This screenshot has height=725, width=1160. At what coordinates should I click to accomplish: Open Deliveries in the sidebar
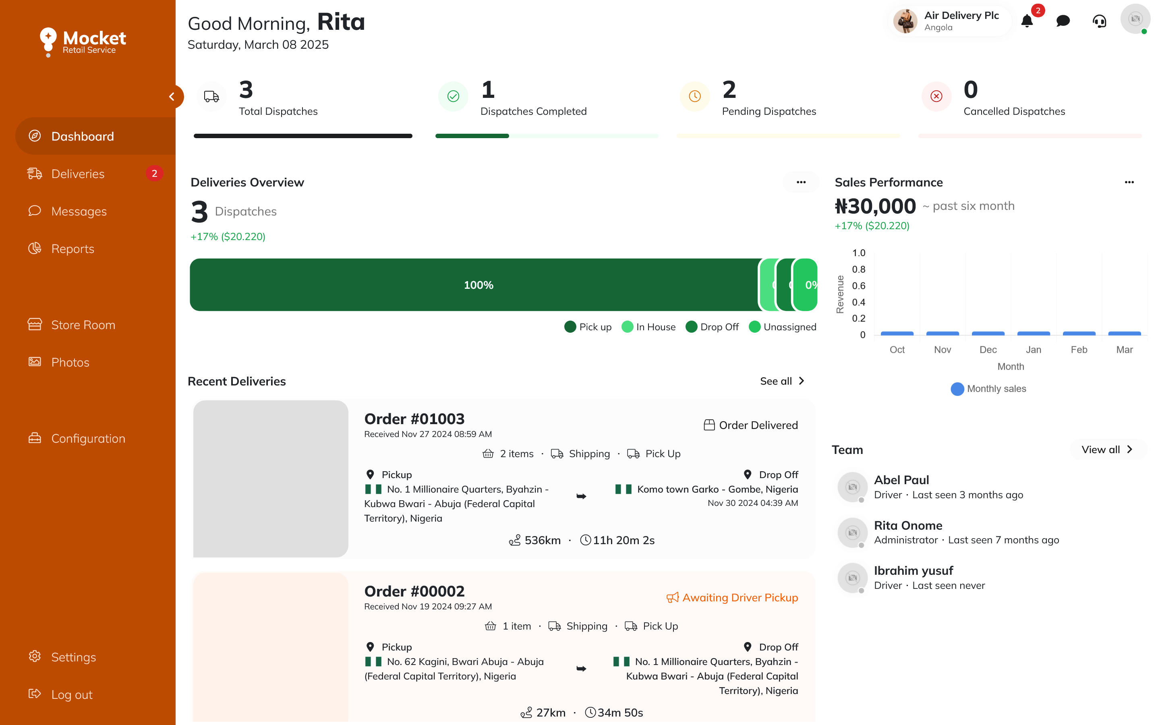tap(78, 174)
